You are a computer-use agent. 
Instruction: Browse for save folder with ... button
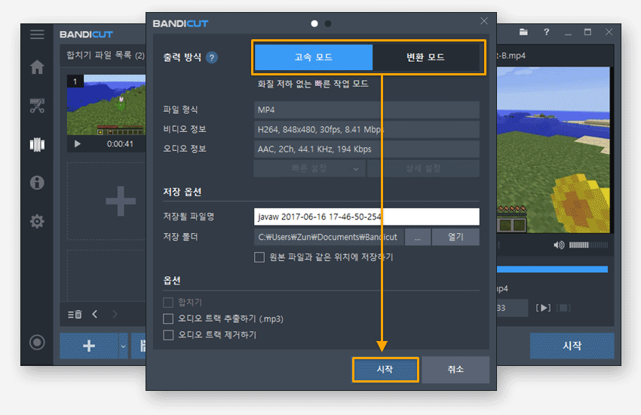(417, 237)
